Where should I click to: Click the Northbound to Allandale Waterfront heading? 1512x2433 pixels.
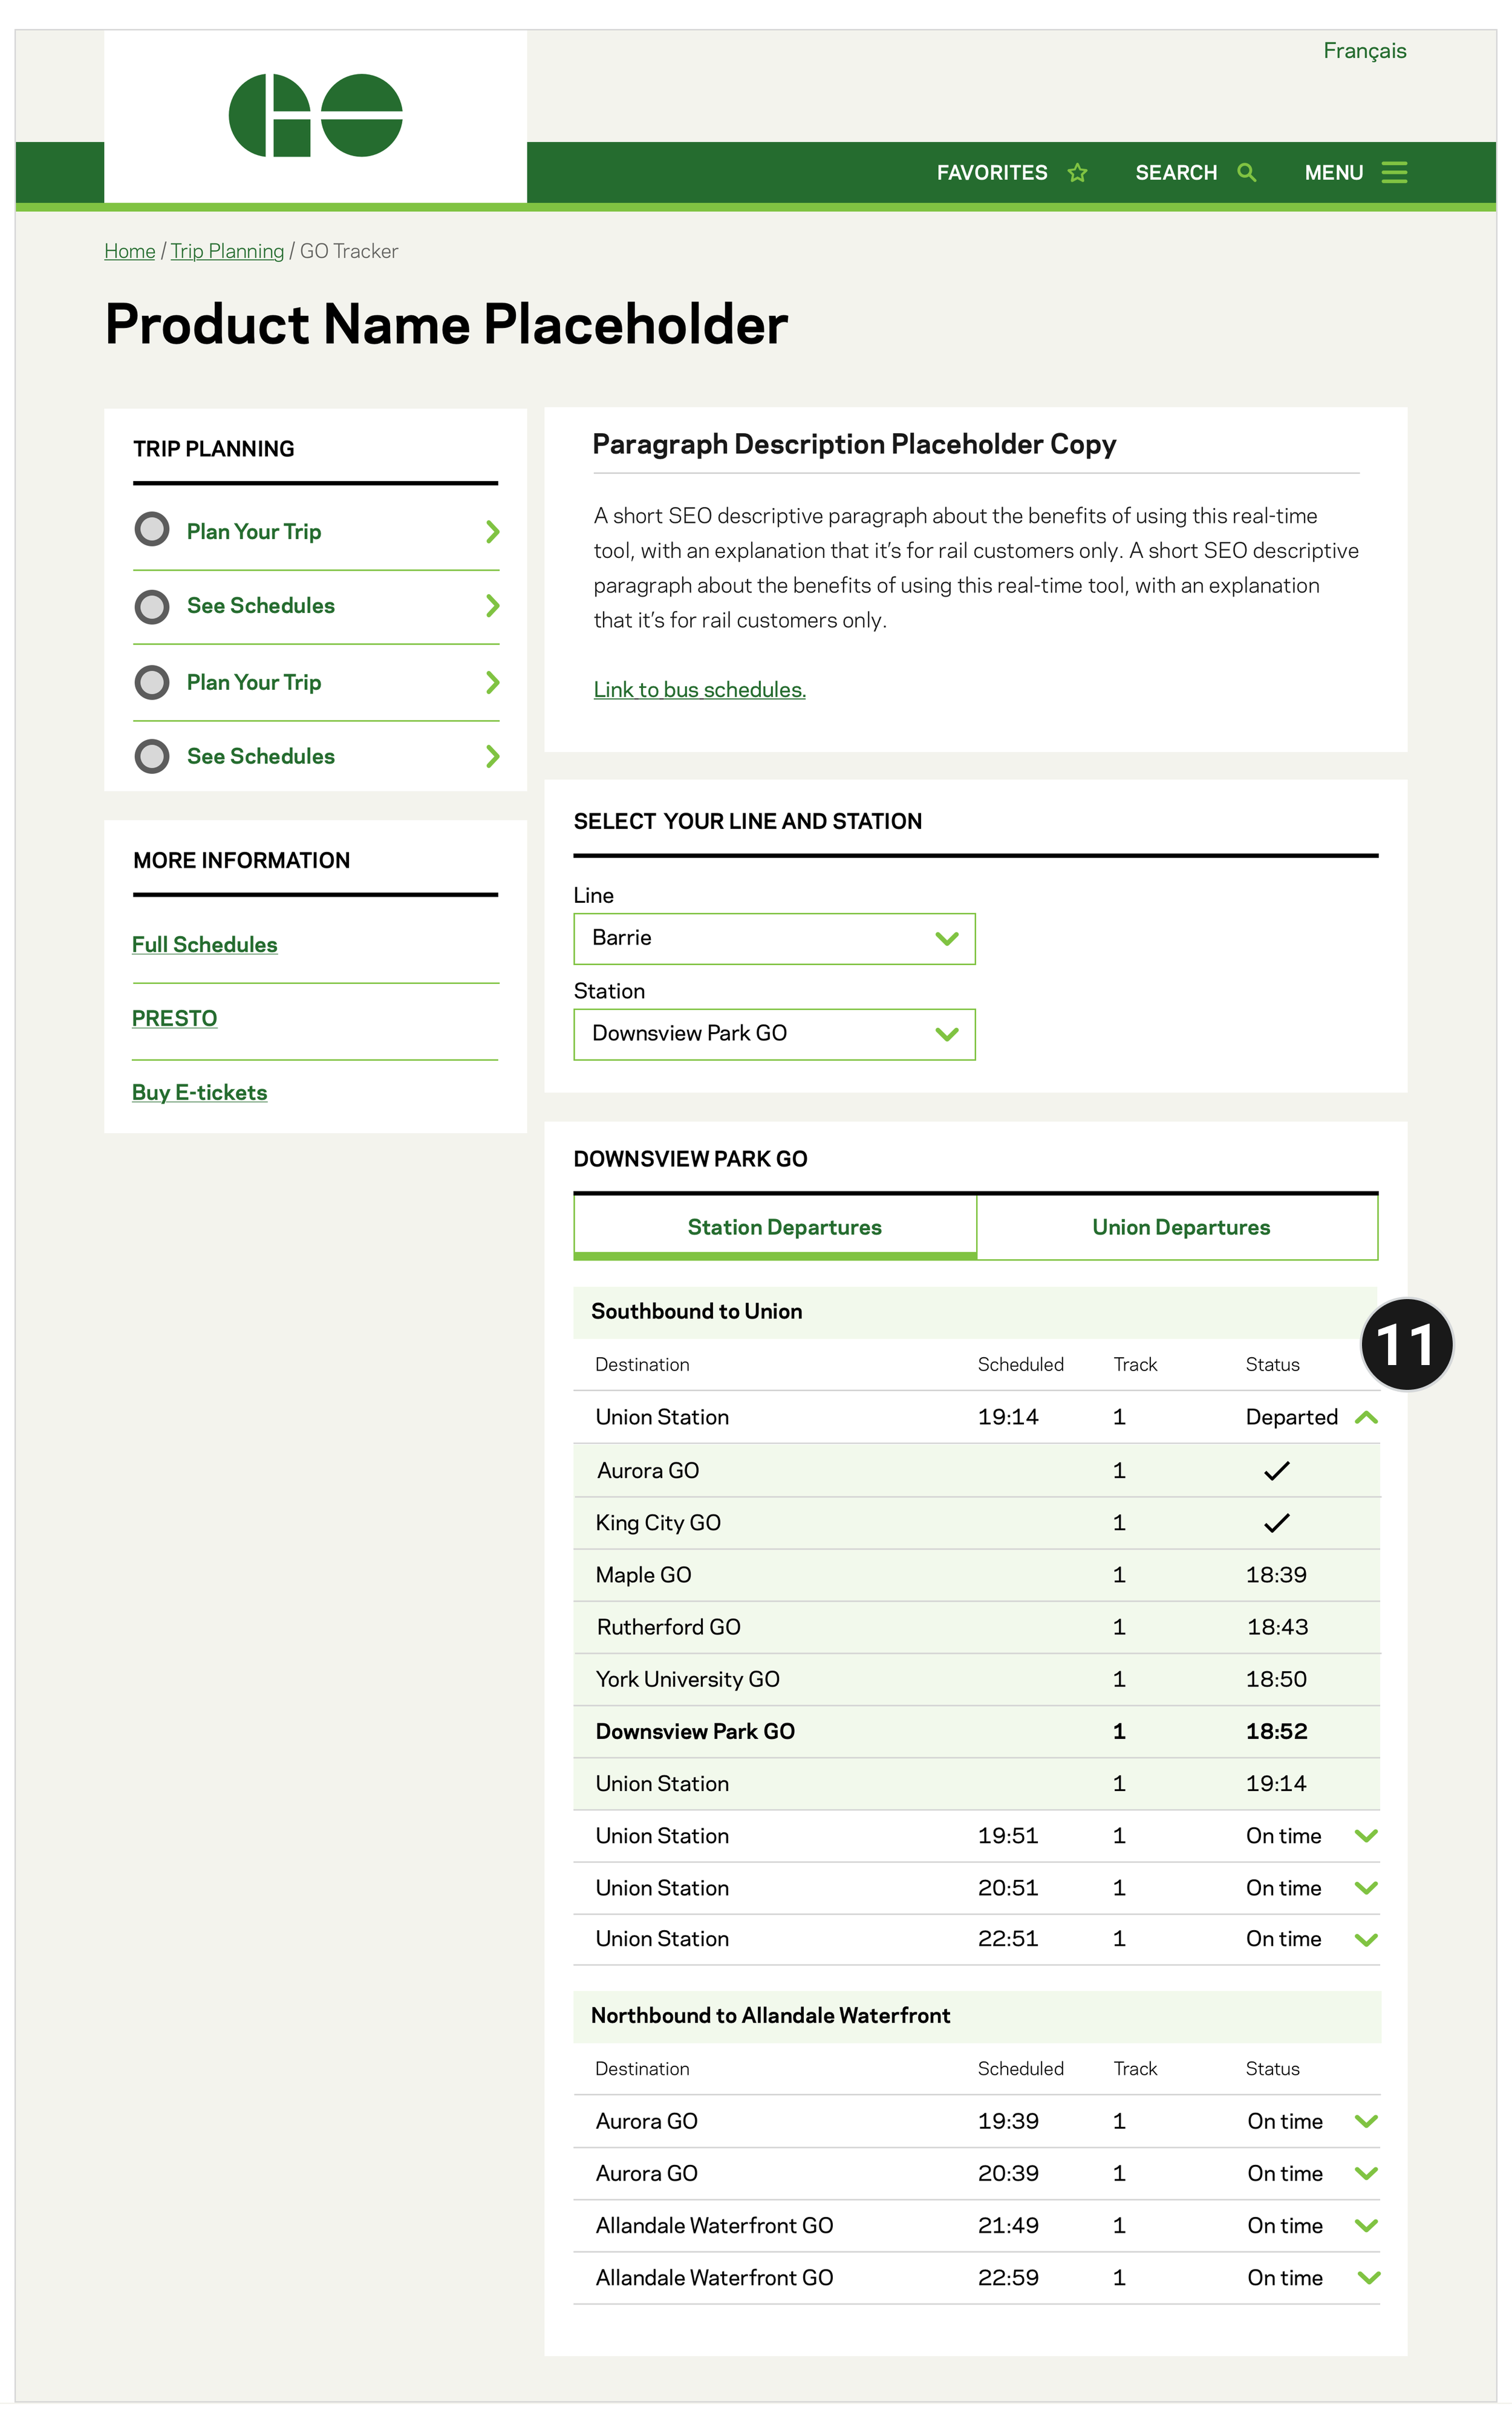tap(770, 2016)
